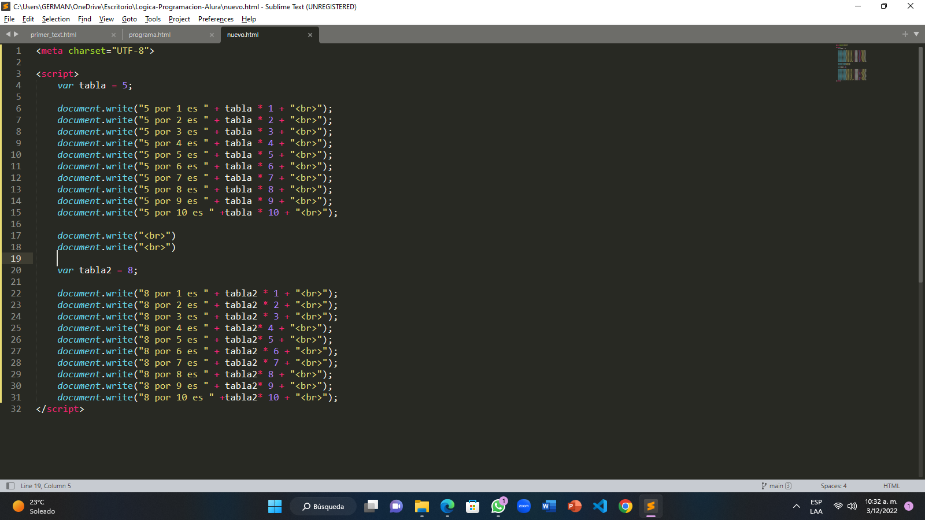Open the View menu

pyautogui.click(x=106, y=19)
